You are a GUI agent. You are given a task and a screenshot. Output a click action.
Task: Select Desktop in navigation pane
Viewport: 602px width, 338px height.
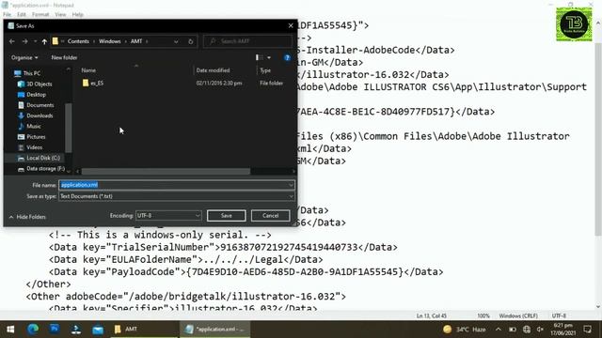pos(36,95)
